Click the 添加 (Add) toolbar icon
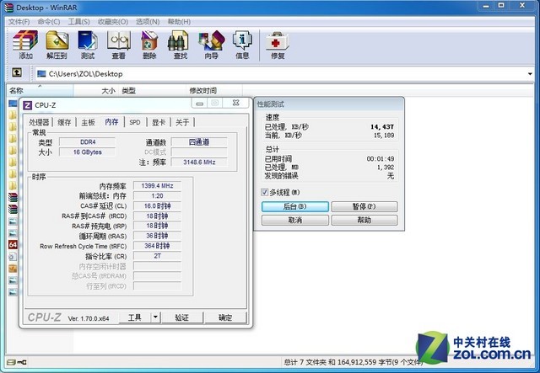 [25, 45]
